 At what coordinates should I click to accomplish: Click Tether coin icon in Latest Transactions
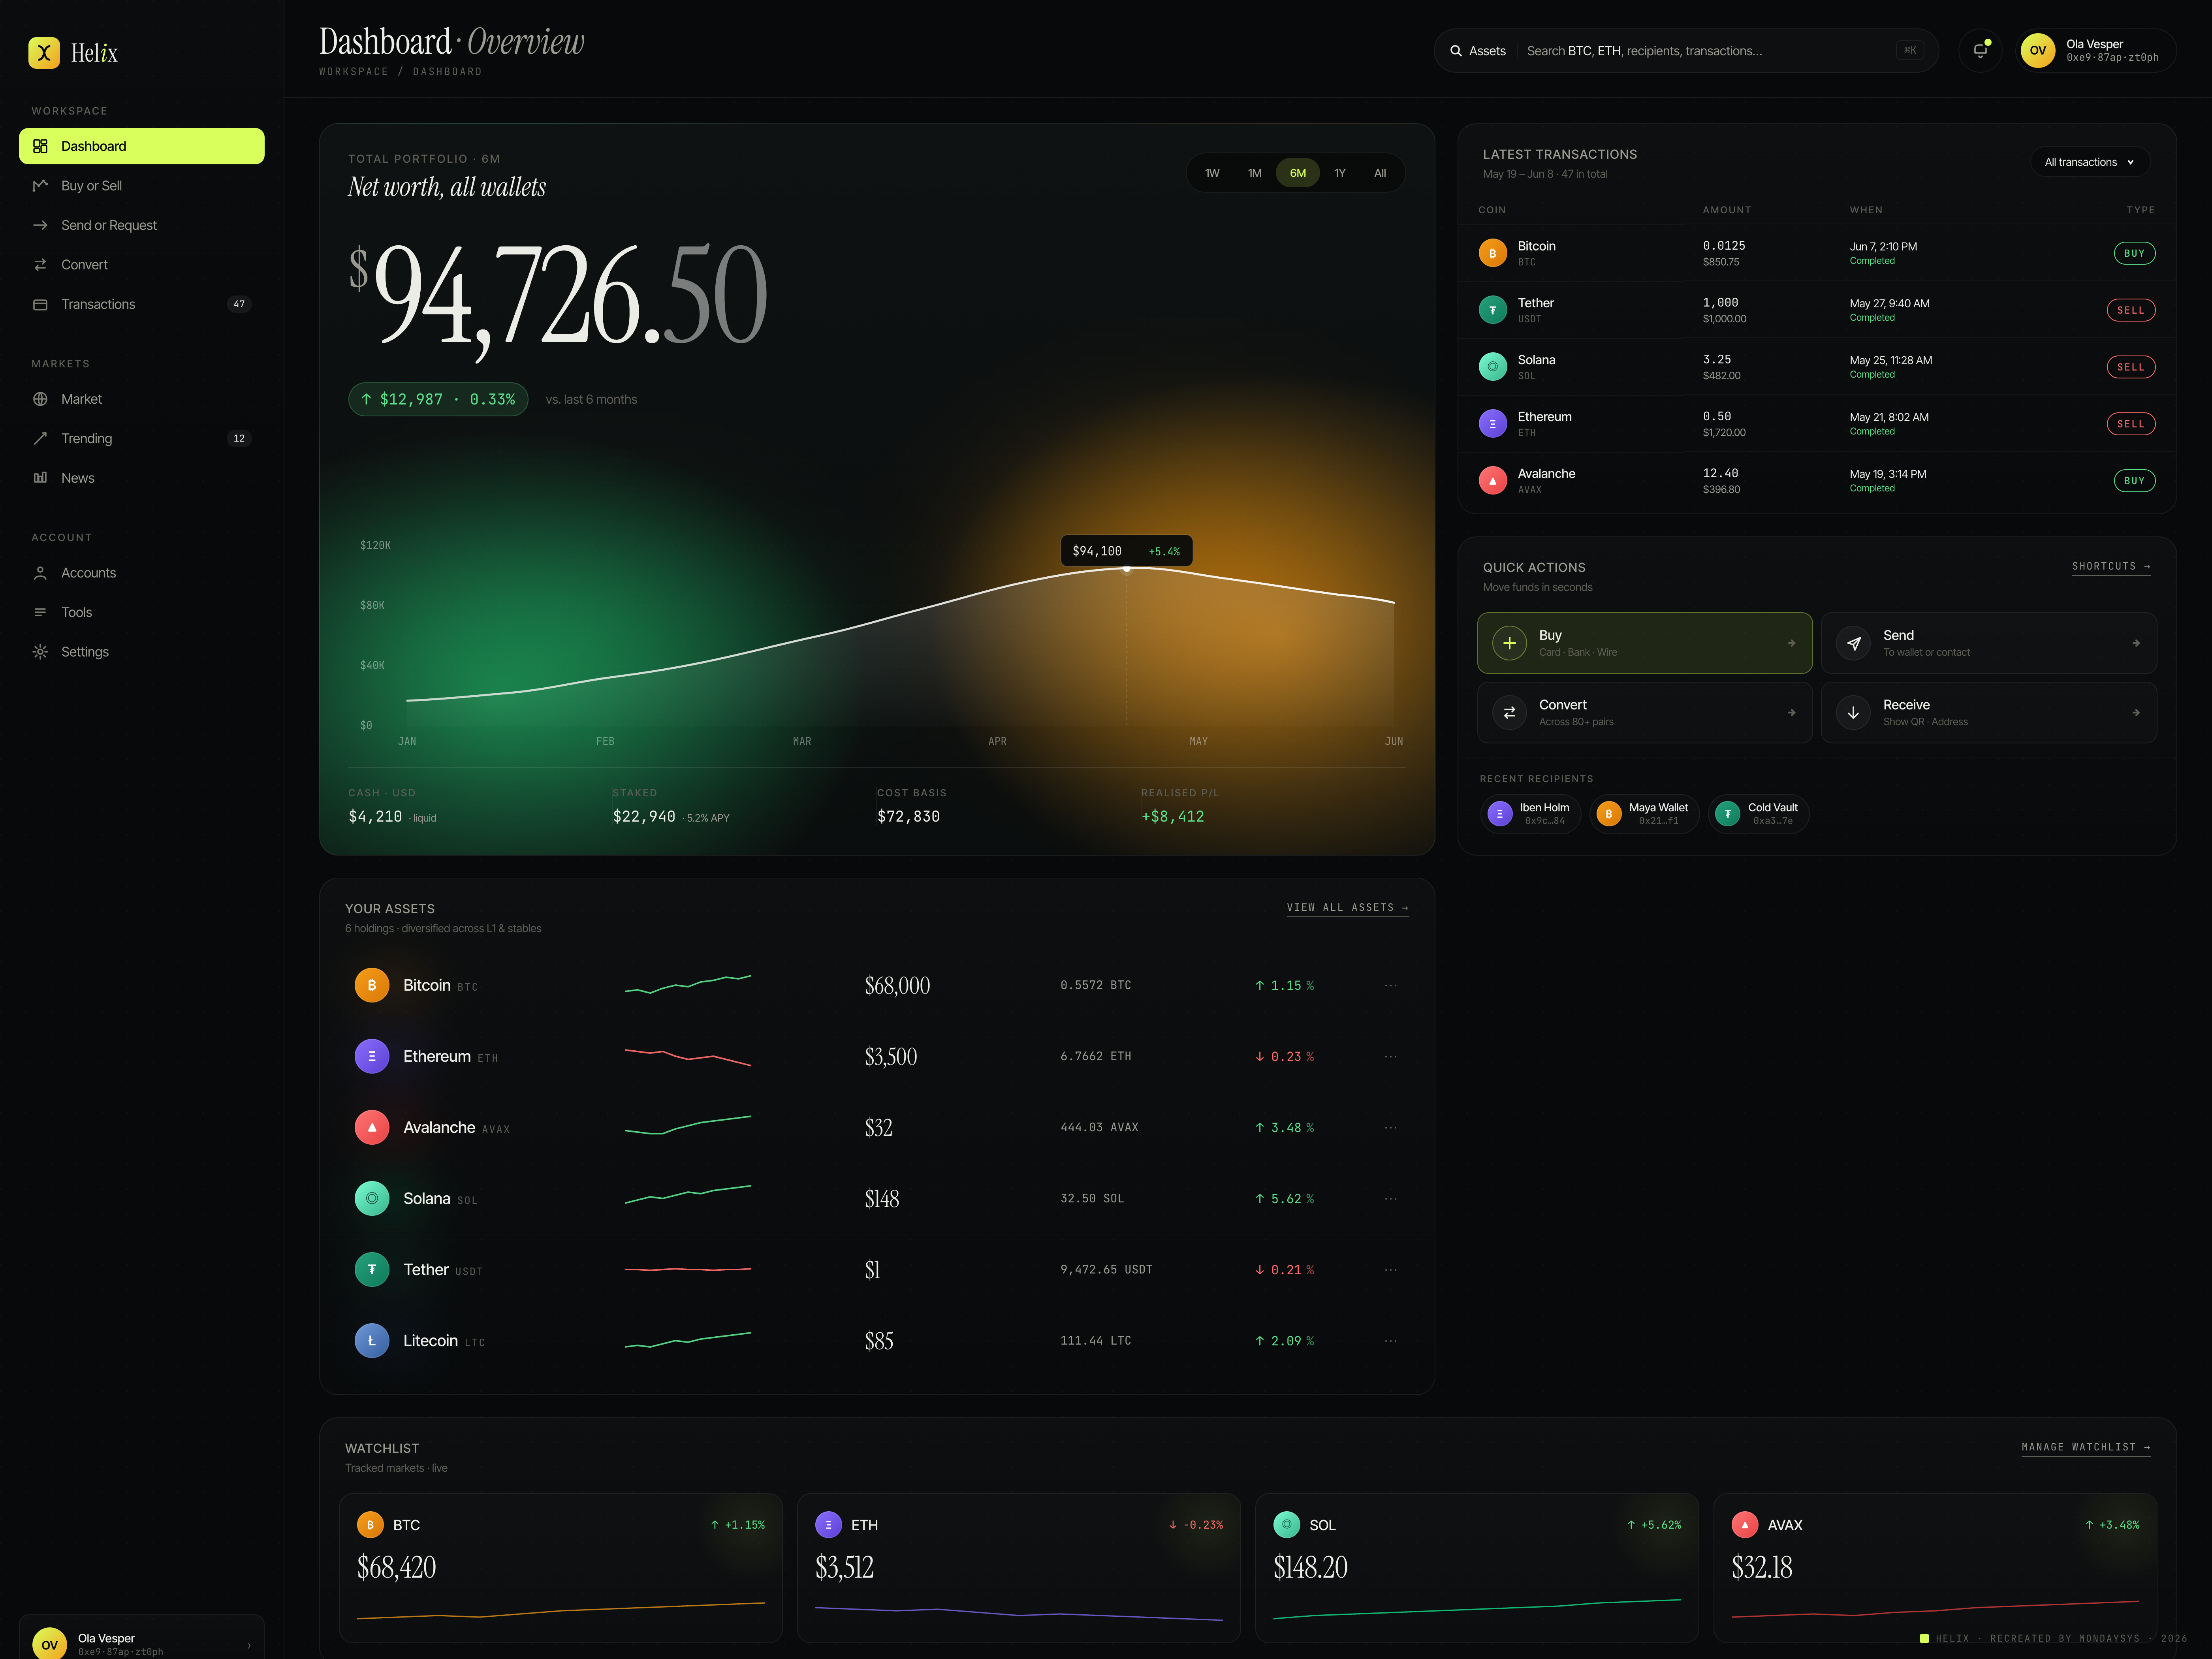(1493, 310)
